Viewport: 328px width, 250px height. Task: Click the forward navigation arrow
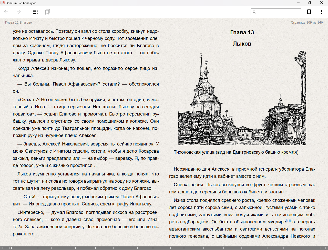[x=19, y=12]
